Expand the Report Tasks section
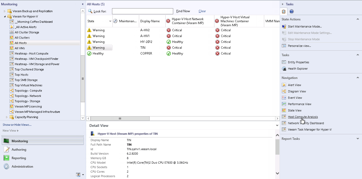This screenshot has width=362, height=179. coord(358,139)
